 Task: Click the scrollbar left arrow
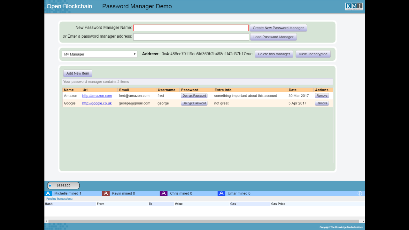pos(46,221)
